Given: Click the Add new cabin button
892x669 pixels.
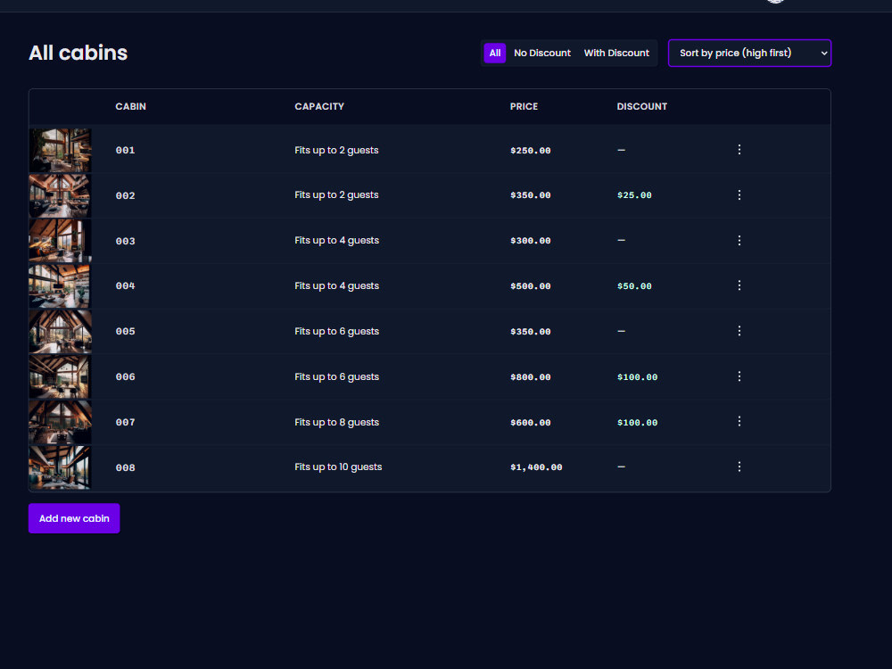Looking at the screenshot, I should pyautogui.click(x=74, y=518).
